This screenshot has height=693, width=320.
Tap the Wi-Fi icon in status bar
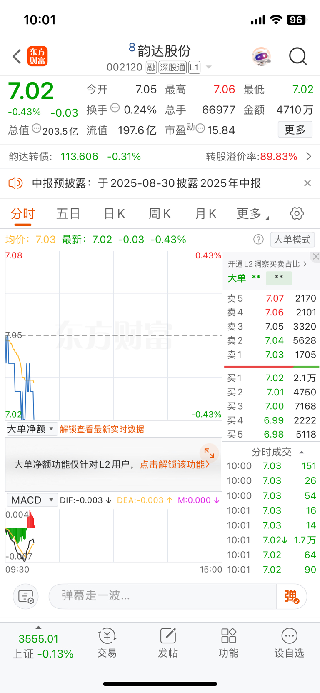[x=276, y=20]
